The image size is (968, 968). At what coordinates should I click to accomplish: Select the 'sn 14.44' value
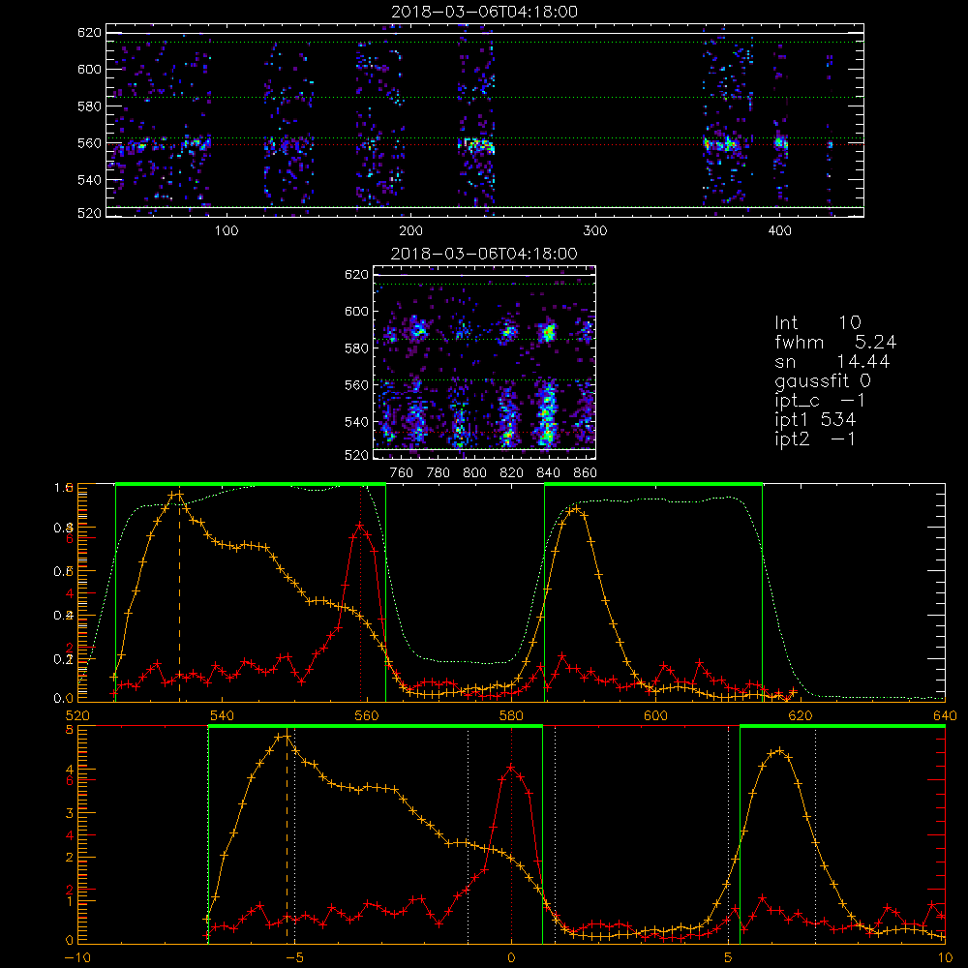832,361
